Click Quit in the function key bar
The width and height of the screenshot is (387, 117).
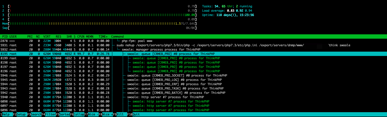(136, 114)
